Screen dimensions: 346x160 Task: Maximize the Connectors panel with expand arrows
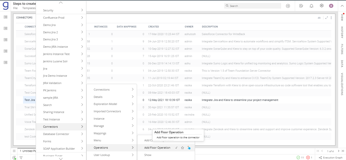click(x=327, y=18)
